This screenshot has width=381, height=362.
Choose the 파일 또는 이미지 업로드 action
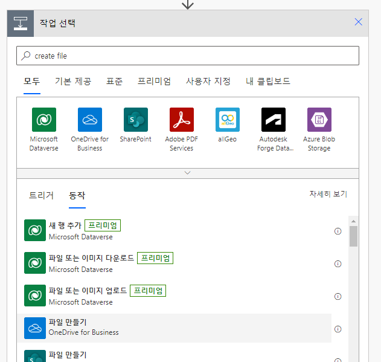(x=174, y=296)
